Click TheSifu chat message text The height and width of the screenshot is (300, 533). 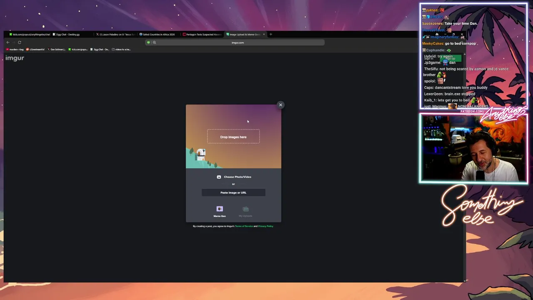pos(466,72)
